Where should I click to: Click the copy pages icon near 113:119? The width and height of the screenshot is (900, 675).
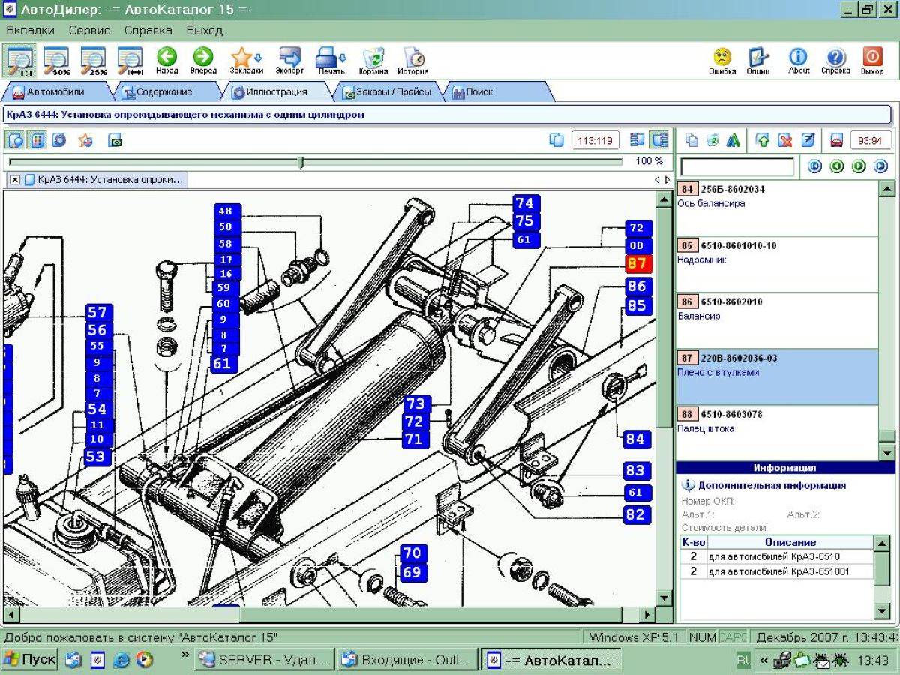click(x=556, y=140)
